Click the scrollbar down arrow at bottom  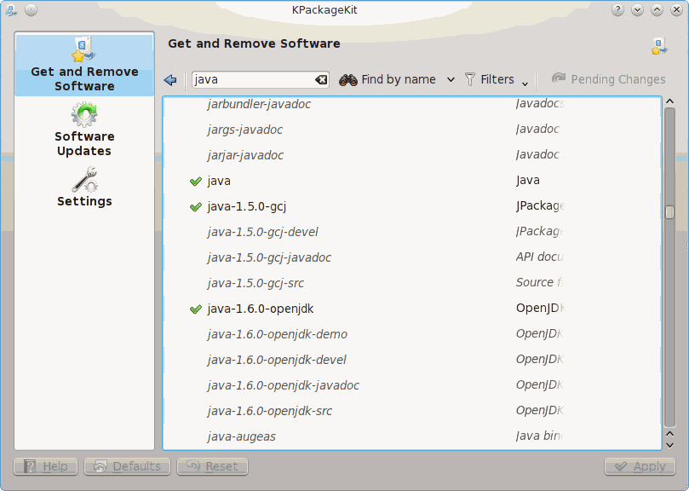tap(669, 445)
